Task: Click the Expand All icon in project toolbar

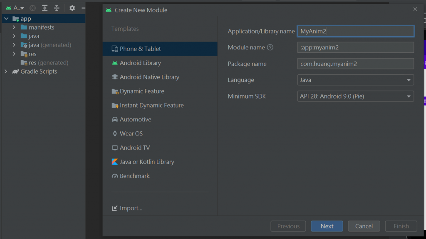Action: pyautogui.click(x=45, y=8)
